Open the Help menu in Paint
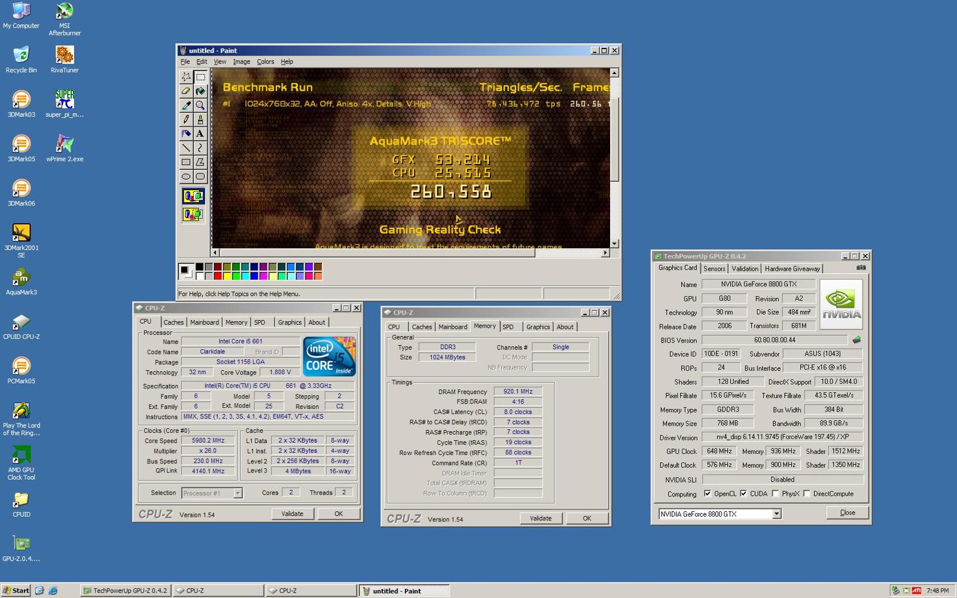Viewport: 957px width, 598px height. (287, 62)
